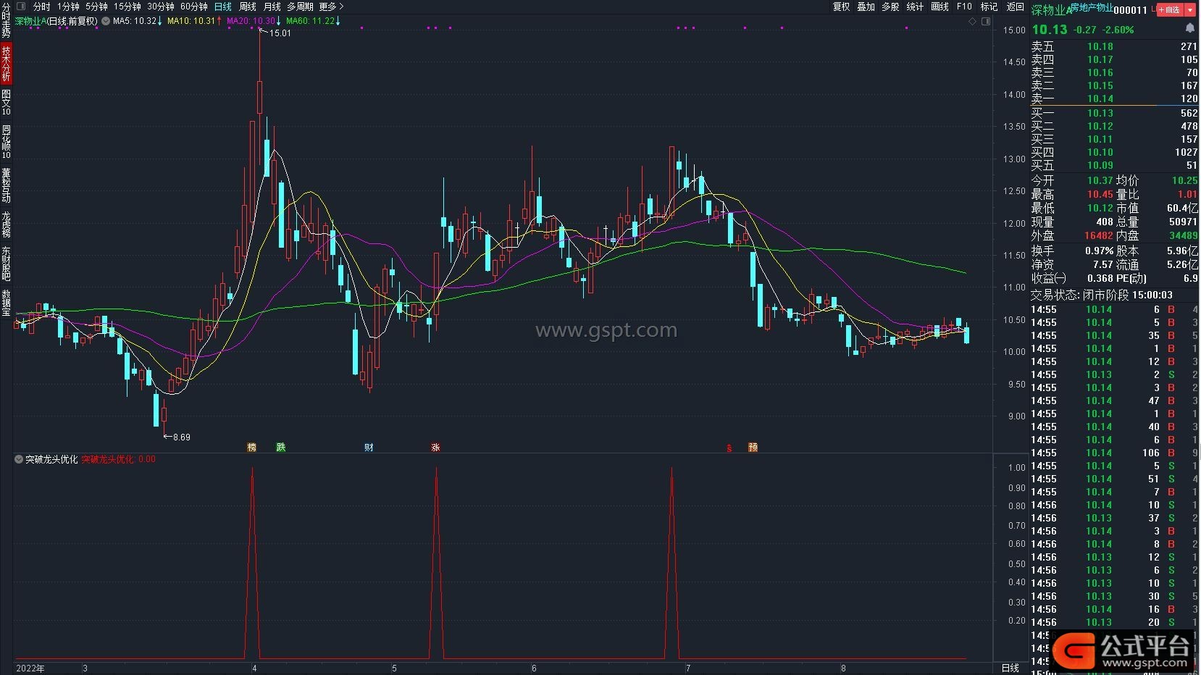
Task: Click the red 涨 event marker
Action: pos(435,448)
